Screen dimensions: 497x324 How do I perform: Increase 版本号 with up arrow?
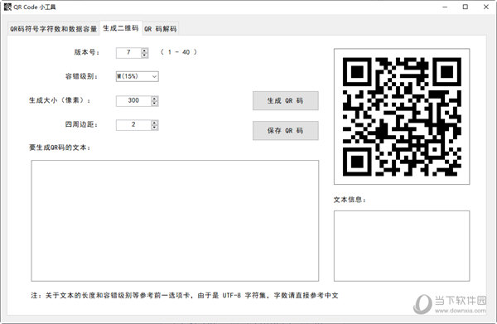[x=144, y=51]
